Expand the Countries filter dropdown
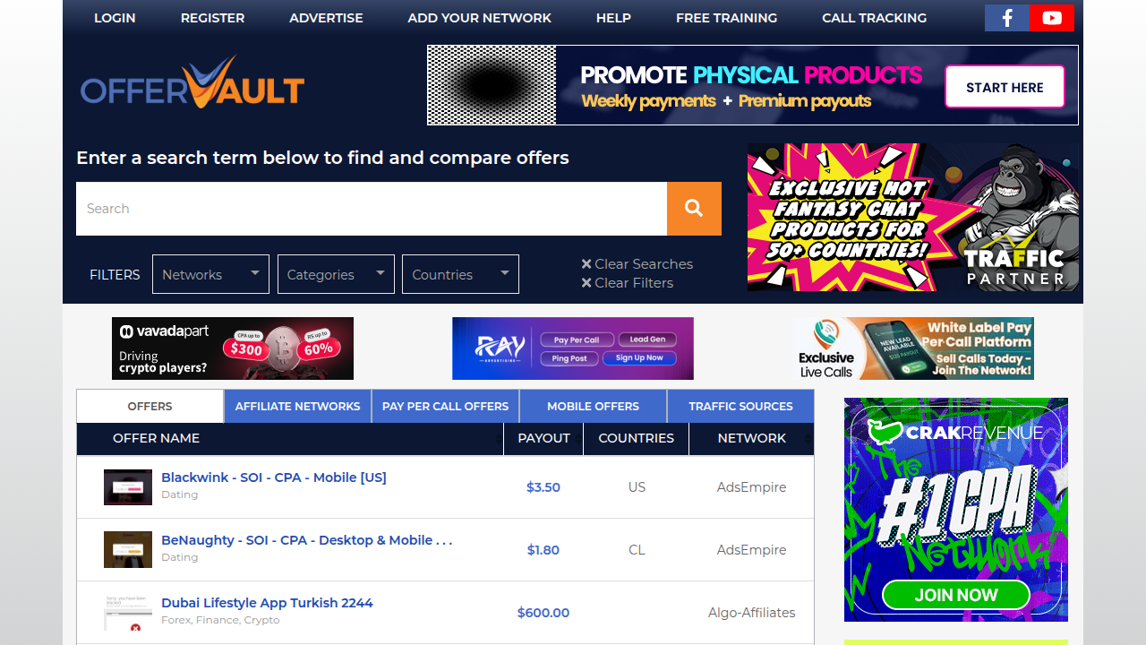The image size is (1146, 645). pos(460,274)
